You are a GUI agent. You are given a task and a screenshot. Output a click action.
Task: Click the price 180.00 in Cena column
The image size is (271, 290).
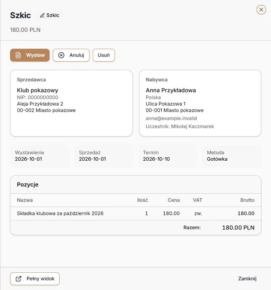(171, 213)
